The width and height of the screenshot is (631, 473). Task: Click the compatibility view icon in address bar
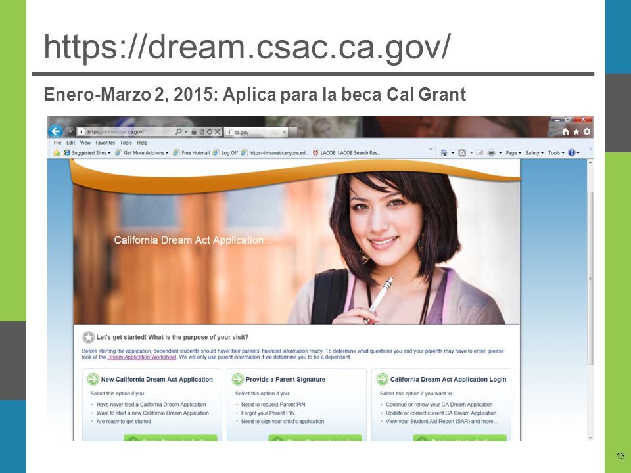202,131
